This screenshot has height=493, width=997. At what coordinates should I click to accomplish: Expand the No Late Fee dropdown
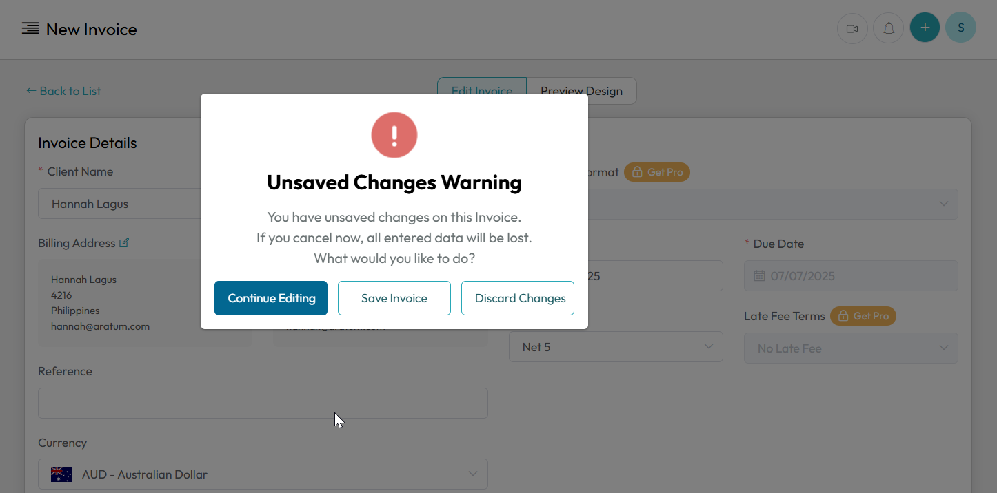(x=851, y=348)
